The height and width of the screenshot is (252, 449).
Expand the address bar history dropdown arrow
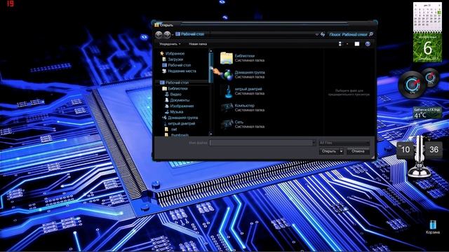[x=316, y=34]
